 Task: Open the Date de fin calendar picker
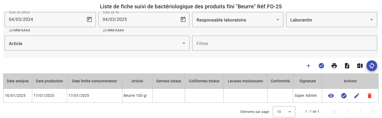(x=183, y=19)
